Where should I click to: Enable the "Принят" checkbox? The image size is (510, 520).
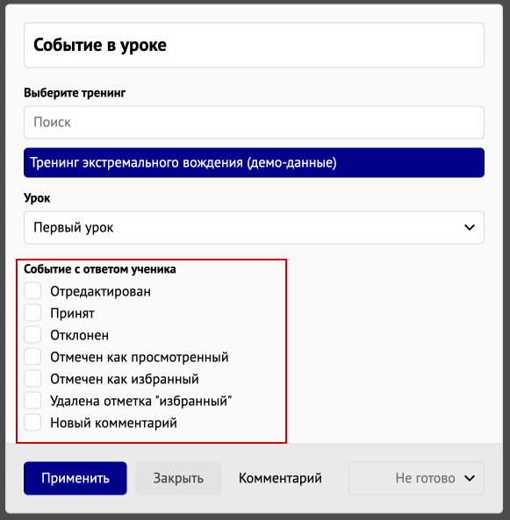click(32, 313)
